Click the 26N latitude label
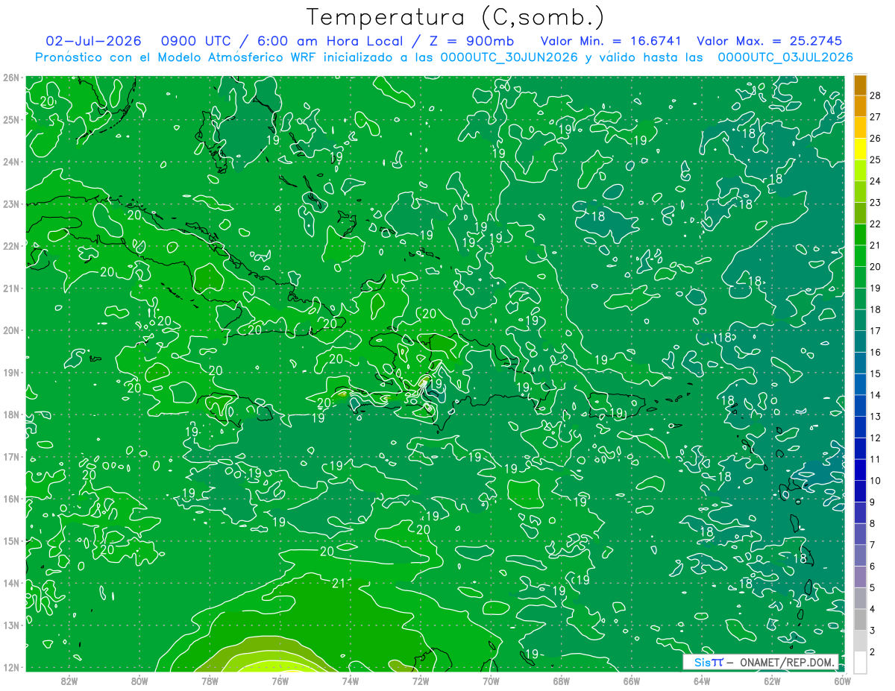Image resolution: width=895 pixels, height=691 pixels. [10, 78]
